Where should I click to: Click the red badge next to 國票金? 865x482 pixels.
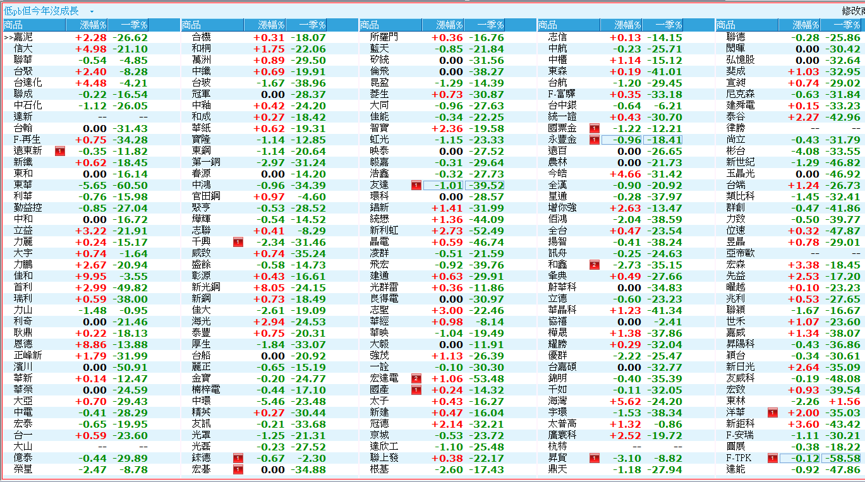point(594,128)
